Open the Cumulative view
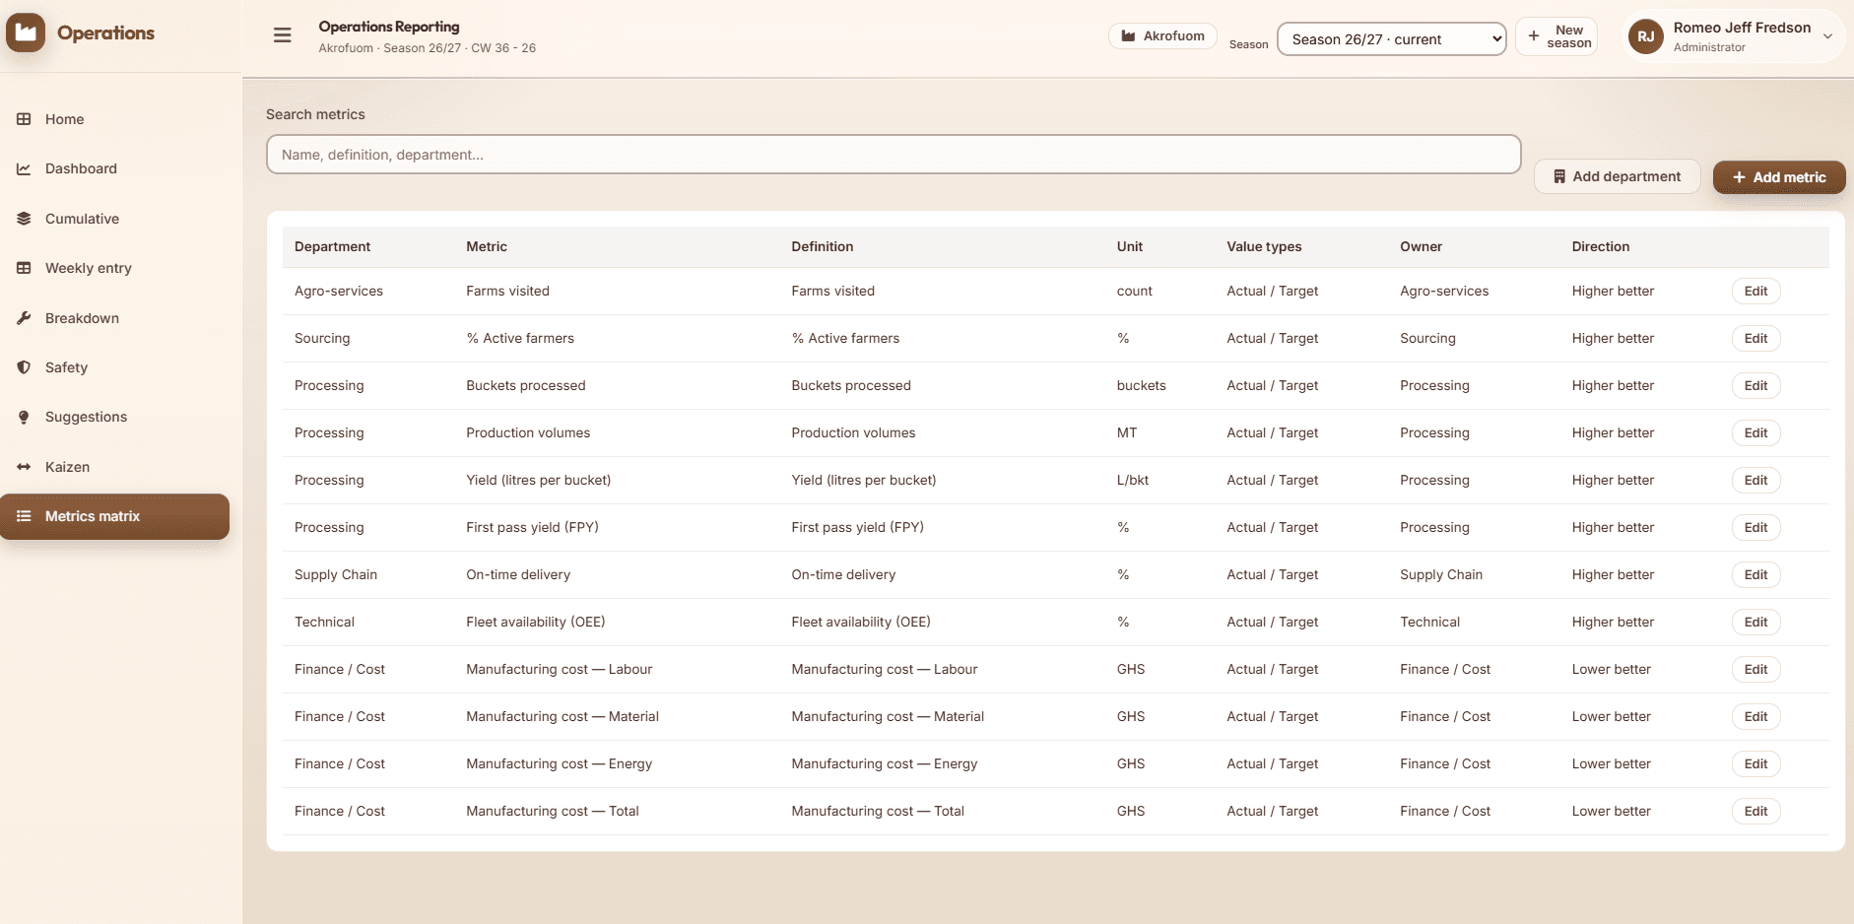 point(115,219)
